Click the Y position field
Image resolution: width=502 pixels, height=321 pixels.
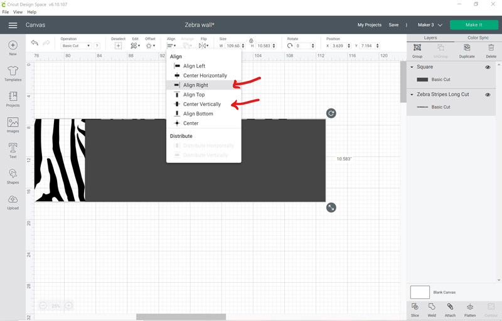click(x=366, y=46)
